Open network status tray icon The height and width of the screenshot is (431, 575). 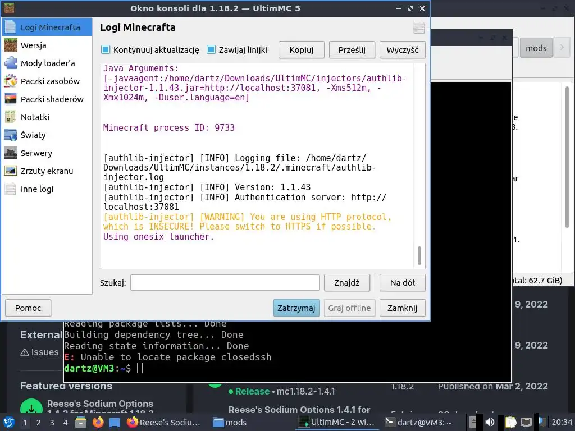pyautogui.click(x=526, y=422)
